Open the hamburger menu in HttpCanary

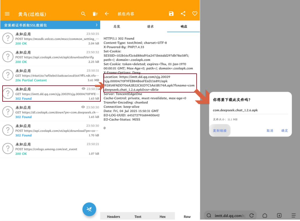(x=7, y=14)
